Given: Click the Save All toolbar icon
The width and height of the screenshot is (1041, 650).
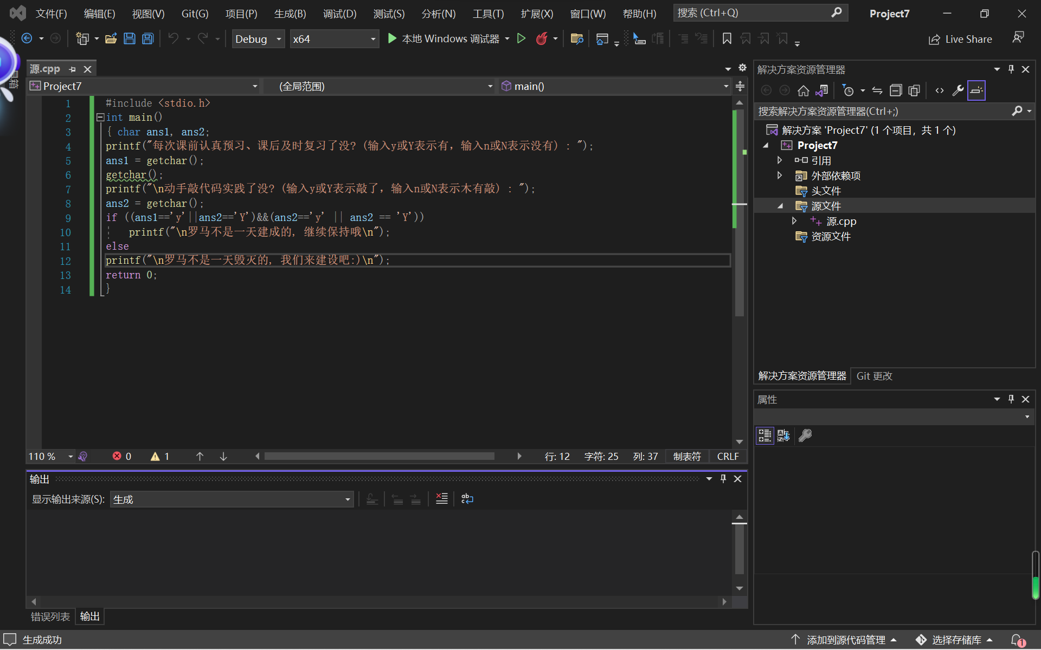Looking at the screenshot, I should click(x=147, y=38).
